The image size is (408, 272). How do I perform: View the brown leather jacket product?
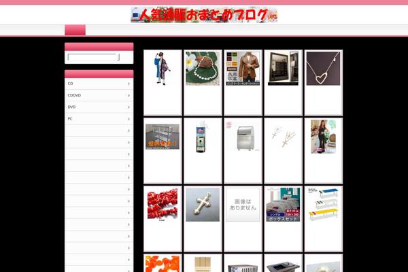(x=243, y=69)
